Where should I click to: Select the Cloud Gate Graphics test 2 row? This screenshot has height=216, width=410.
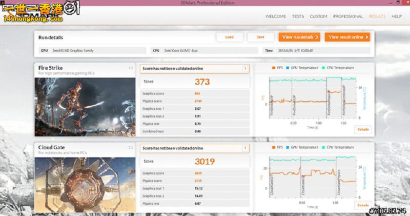(x=195, y=196)
